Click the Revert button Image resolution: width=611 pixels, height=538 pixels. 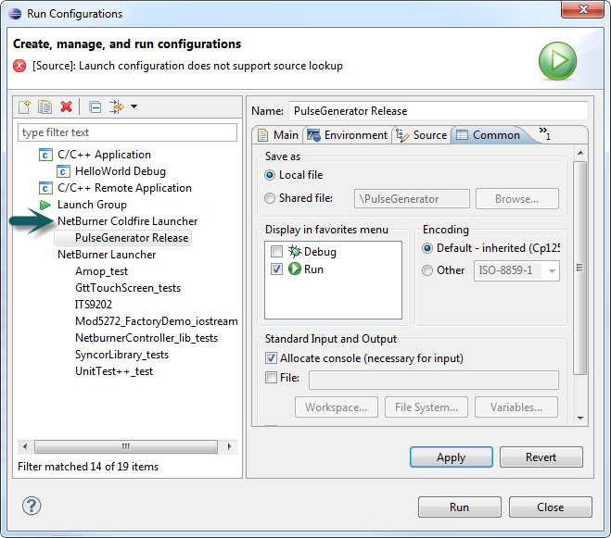pyautogui.click(x=541, y=457)
